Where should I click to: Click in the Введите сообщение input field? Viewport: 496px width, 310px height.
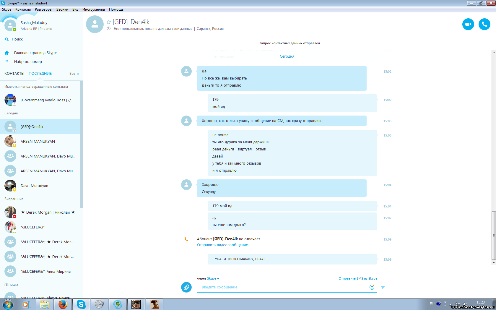[284, 287]
